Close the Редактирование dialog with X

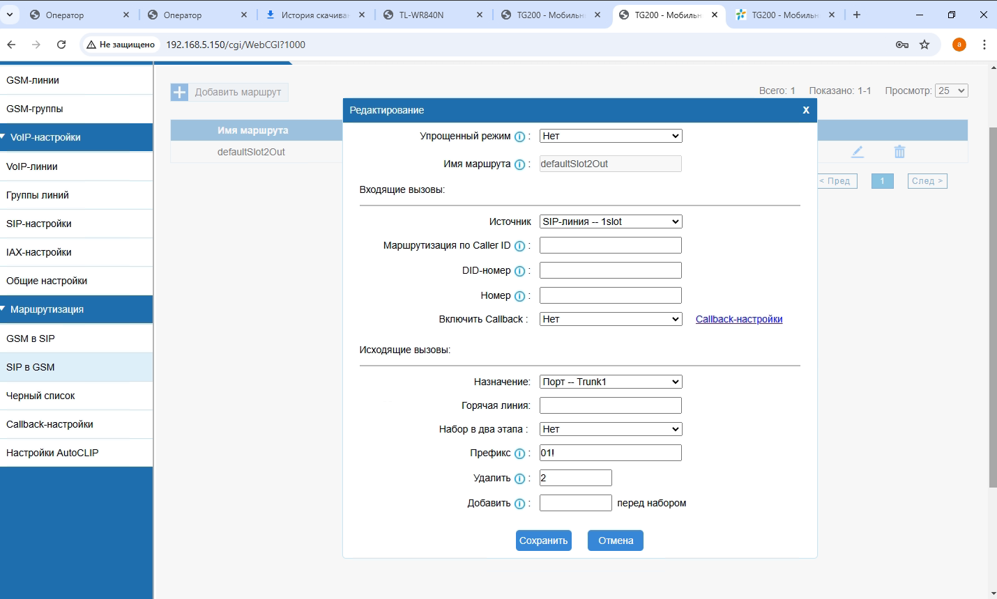tap(806, 110)
